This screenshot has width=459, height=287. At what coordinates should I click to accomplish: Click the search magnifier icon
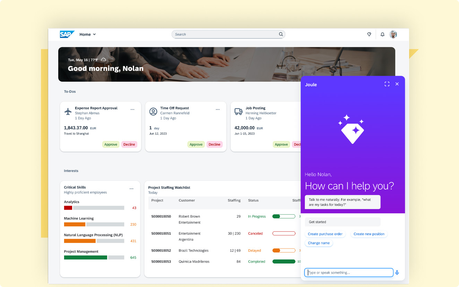coord(281,34)
